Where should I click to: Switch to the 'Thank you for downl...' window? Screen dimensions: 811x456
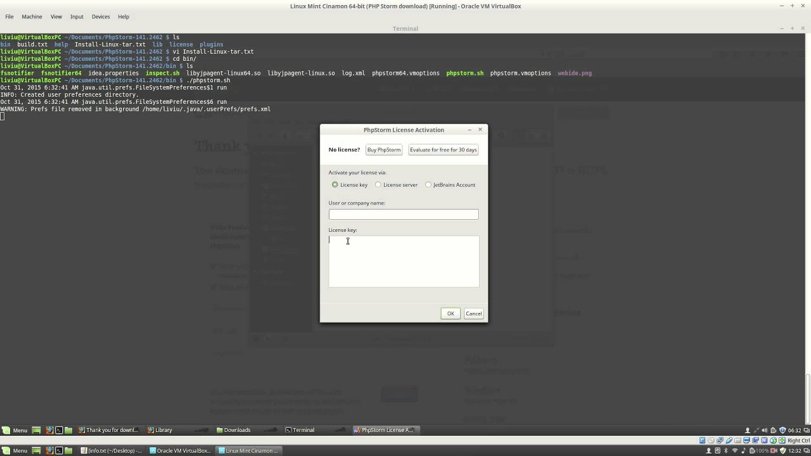click(108, 430)
